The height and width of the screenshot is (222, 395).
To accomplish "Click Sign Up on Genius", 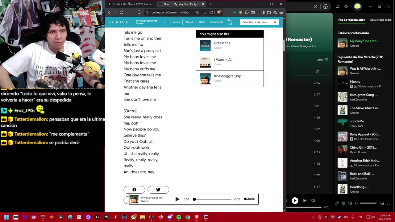I will pos(230,22).
